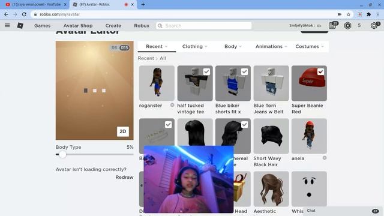Reload the Roblox avatar page
384x216 pixels.
click(24, 14)
